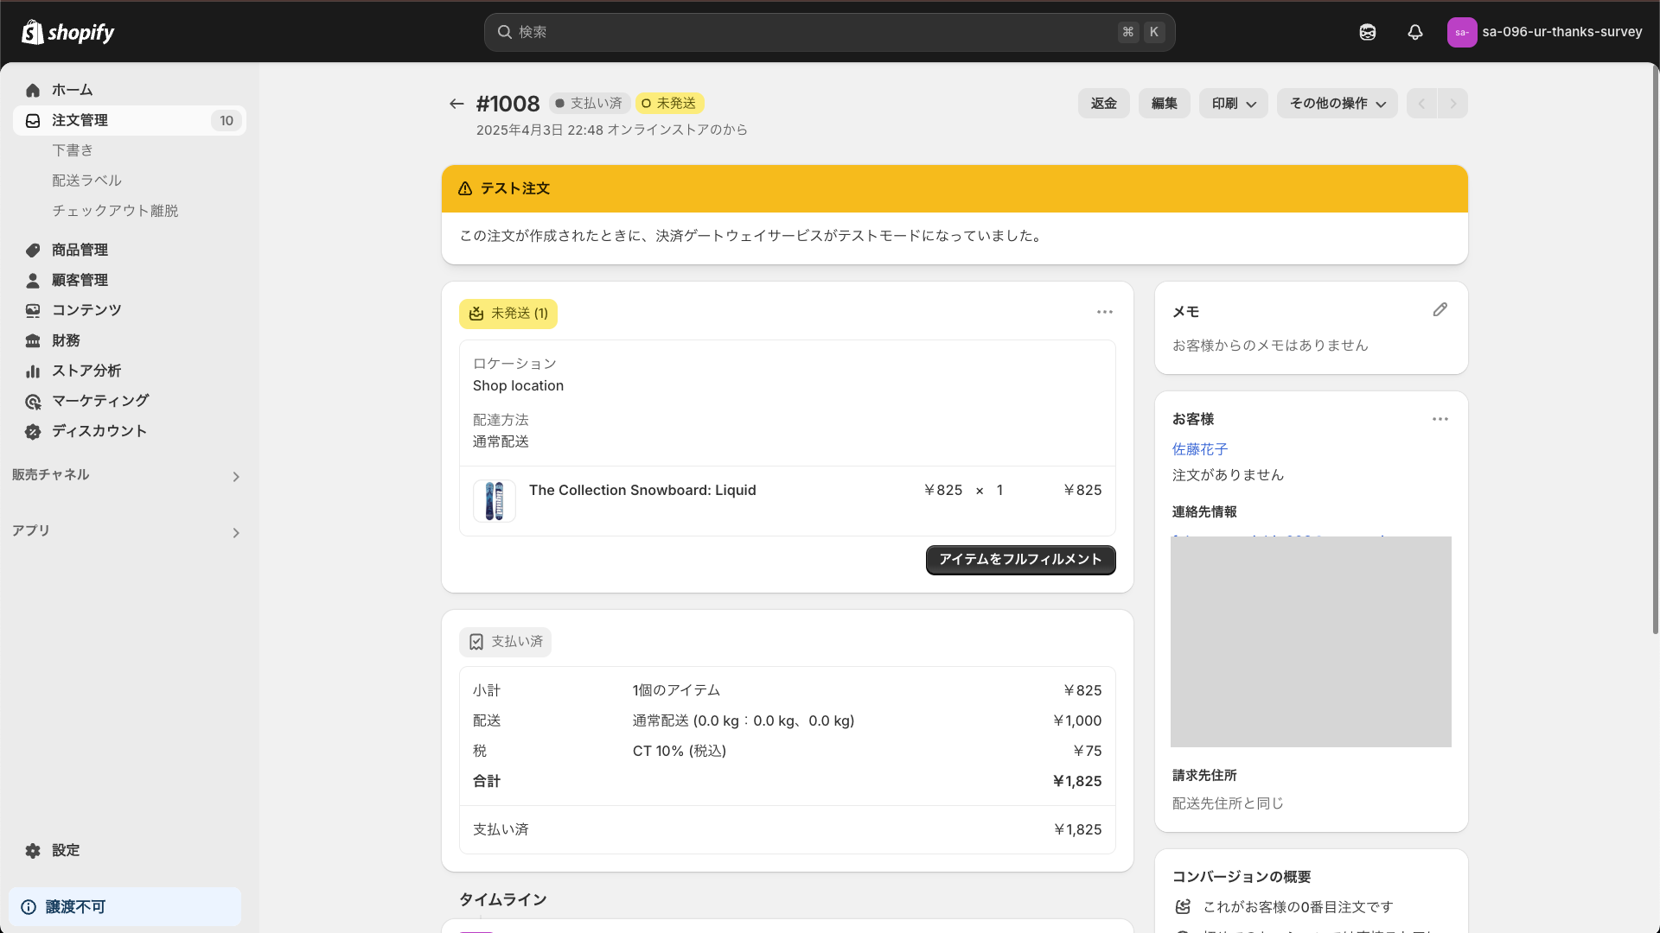Image resolution: width=1660 pixels, height=933 pixels.
Task: Edit the メモ using the pencil icon
Action: [x=1440, y=309]
